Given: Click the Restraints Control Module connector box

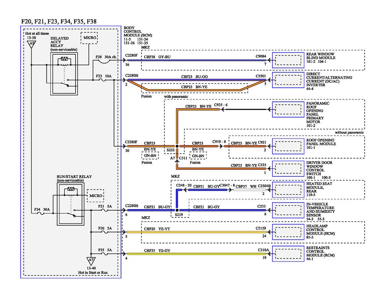Looking at the screenshot, I should pyautogui.click(x=288, y=254).
